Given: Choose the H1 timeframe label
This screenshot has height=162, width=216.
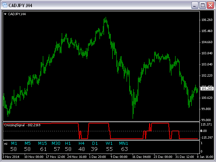Looking at the screenshot, I should coord(68,143).
